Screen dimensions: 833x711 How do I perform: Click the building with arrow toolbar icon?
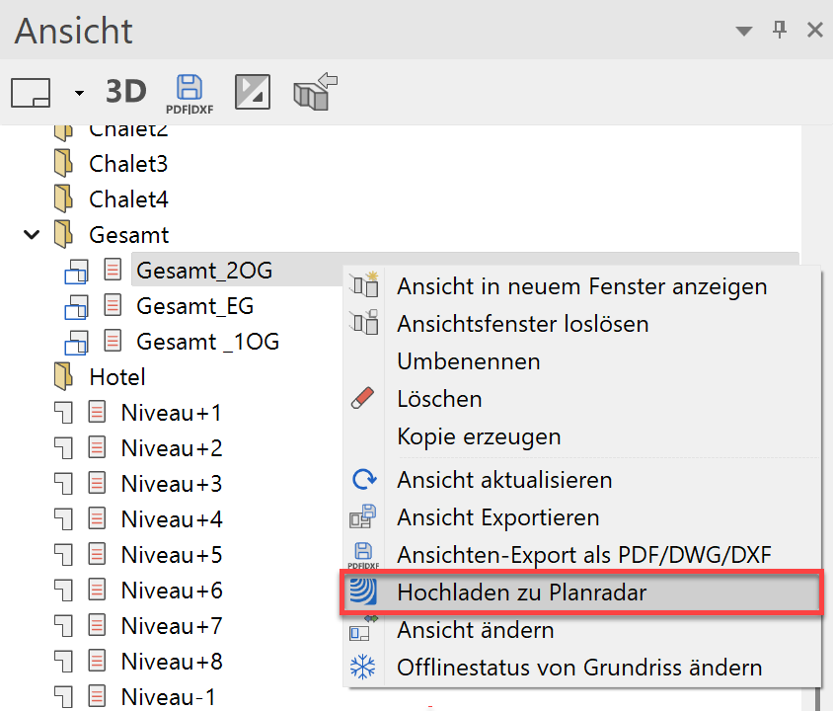(x=312, y=92)
